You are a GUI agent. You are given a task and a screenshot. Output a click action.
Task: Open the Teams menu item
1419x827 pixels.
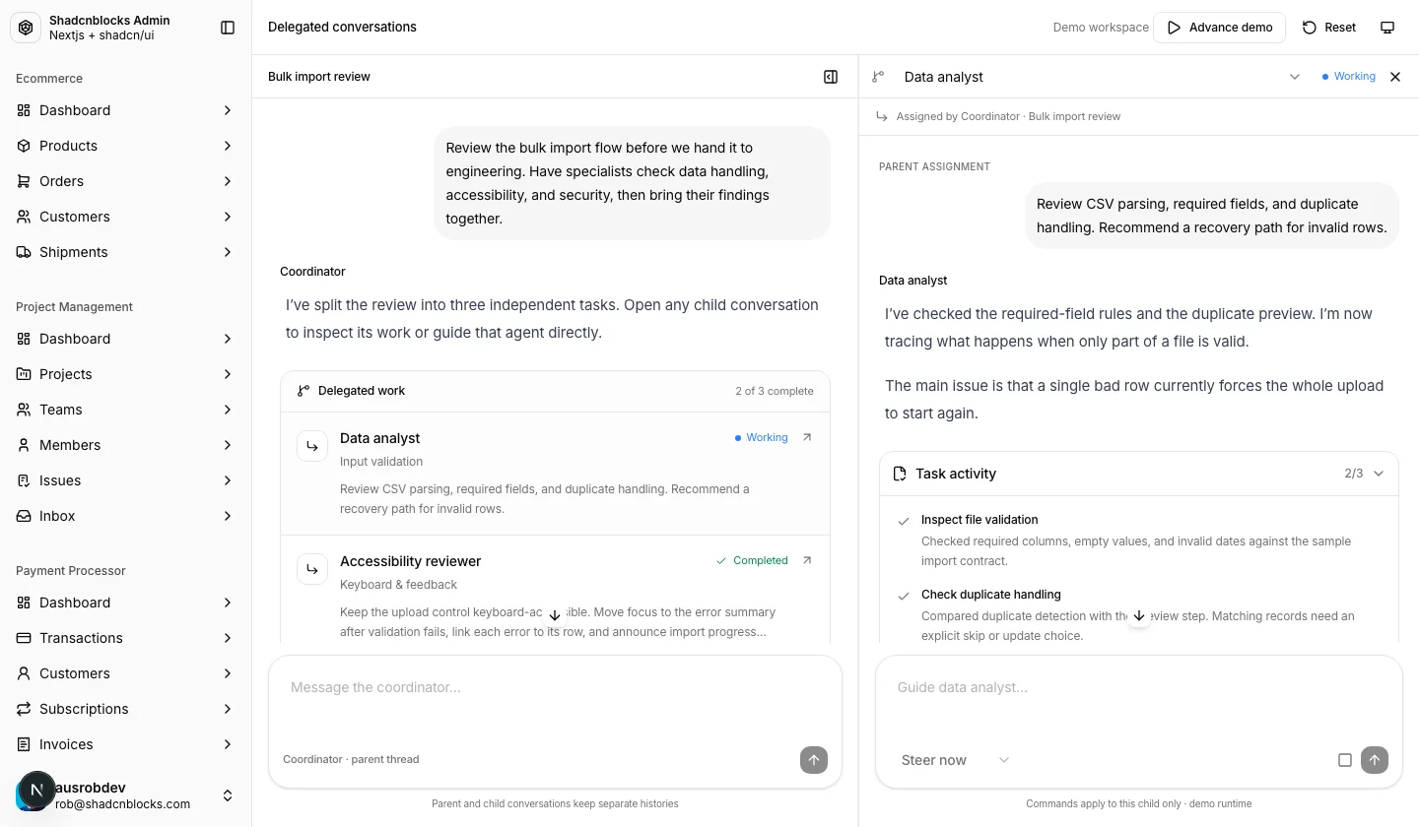pos(126,410)
